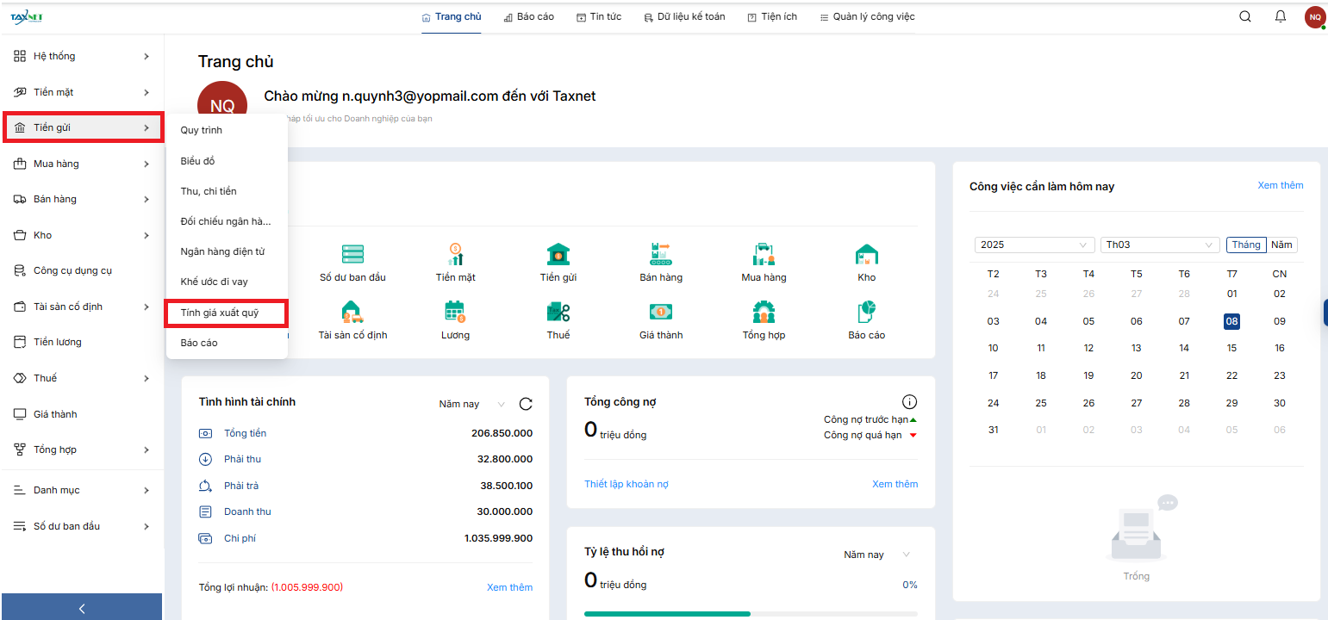Switch calendar view to Tháng
1328x620 pixels.
[1246, 245]
